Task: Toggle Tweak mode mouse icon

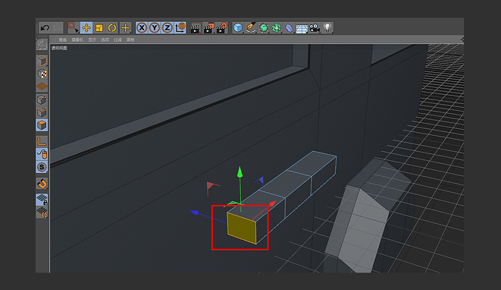Action: 42,154
